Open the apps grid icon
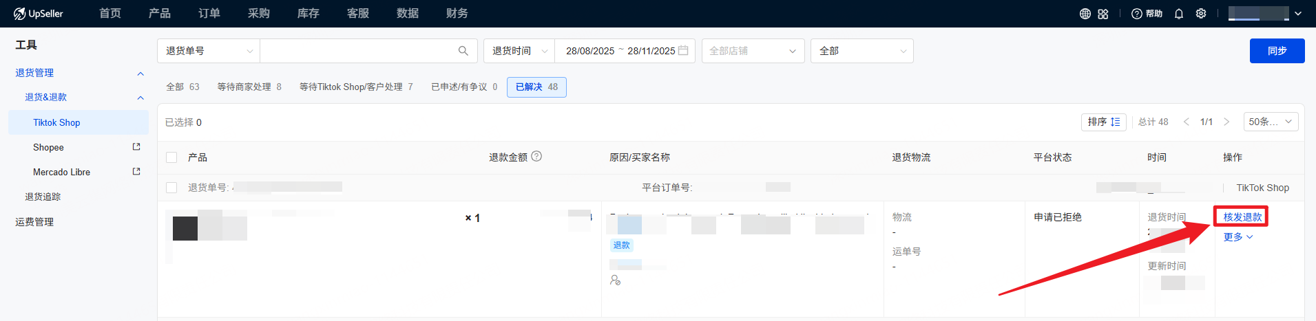The height and width of the screenshot is (321, 1316). [x=1103, y=14]
